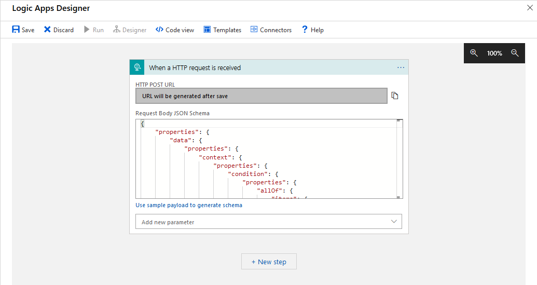This screenshot has width=537, height=285.
Task: Zoom out with the minus magnifier
Action: point(515,53)
